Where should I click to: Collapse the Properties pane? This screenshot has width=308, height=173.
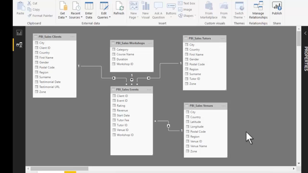coord(305,33)
